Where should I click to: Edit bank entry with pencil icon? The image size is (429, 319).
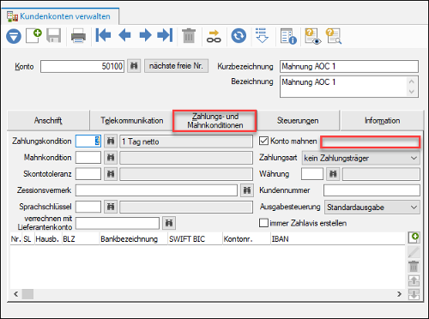coord(414,252)
